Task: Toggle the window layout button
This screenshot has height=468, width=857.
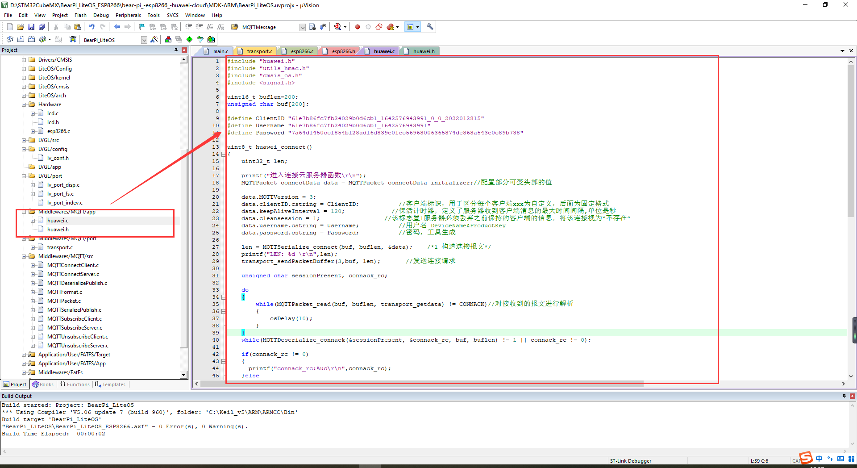Action: pyautogui.click(x=410, y=27)
